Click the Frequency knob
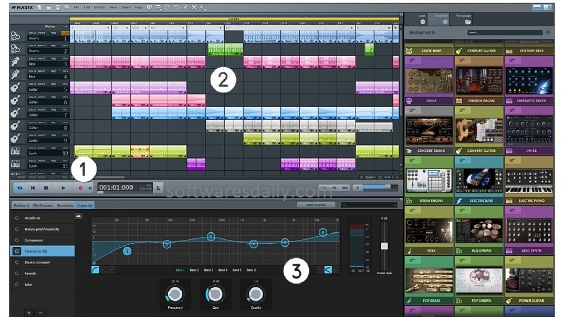 pyautogui.click(x=175, y=294)
